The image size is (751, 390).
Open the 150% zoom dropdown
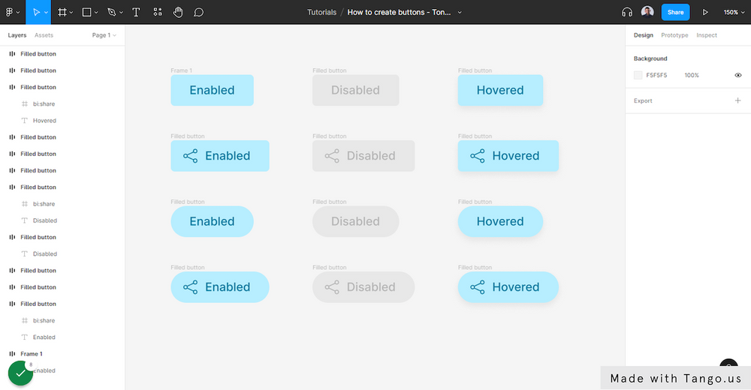pos(734,13)
